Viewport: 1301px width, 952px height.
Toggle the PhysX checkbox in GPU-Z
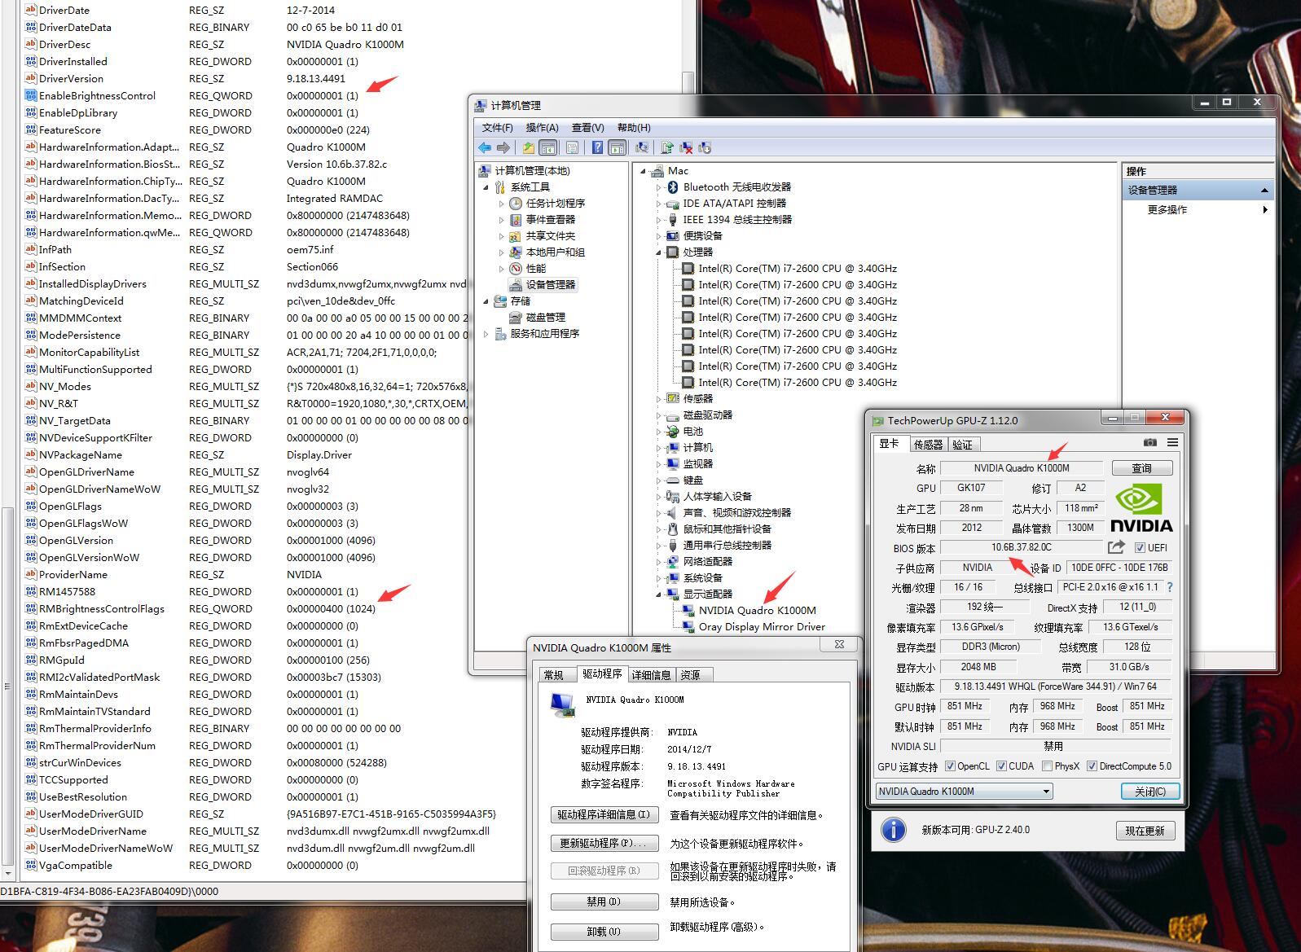coord(1047,766)
